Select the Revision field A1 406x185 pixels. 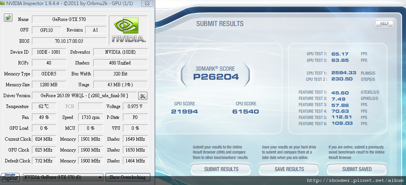pos(96,30)
